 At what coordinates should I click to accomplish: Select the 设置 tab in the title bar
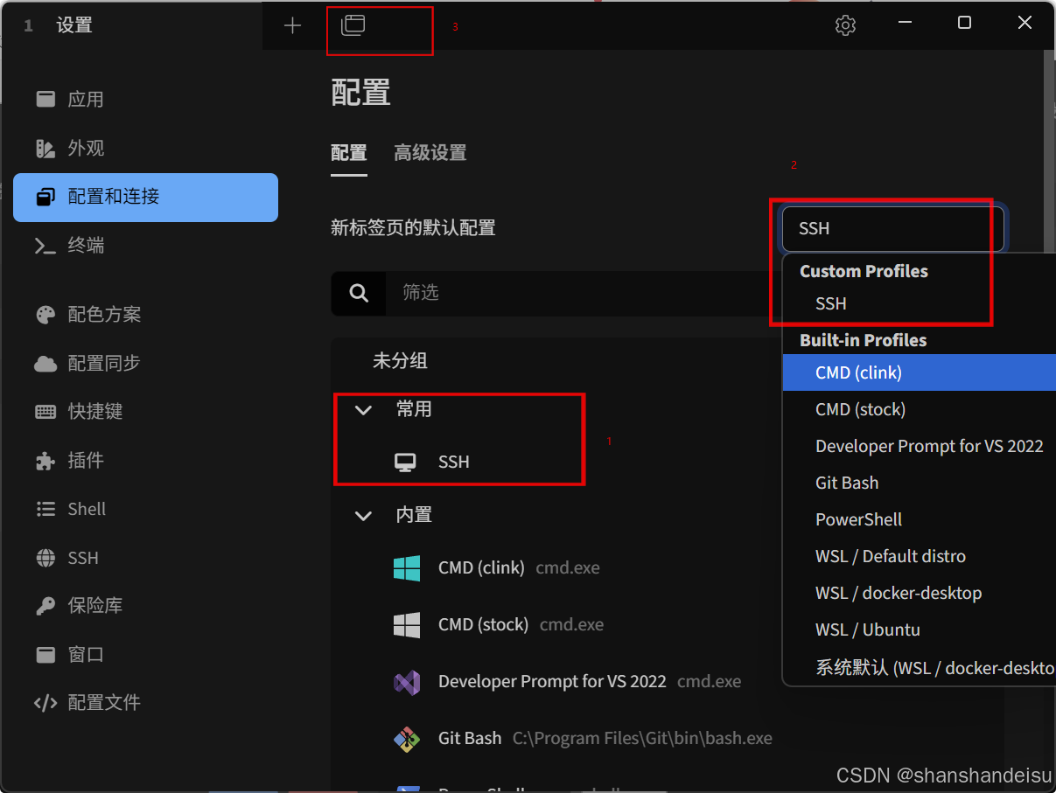tap(131, 25)
